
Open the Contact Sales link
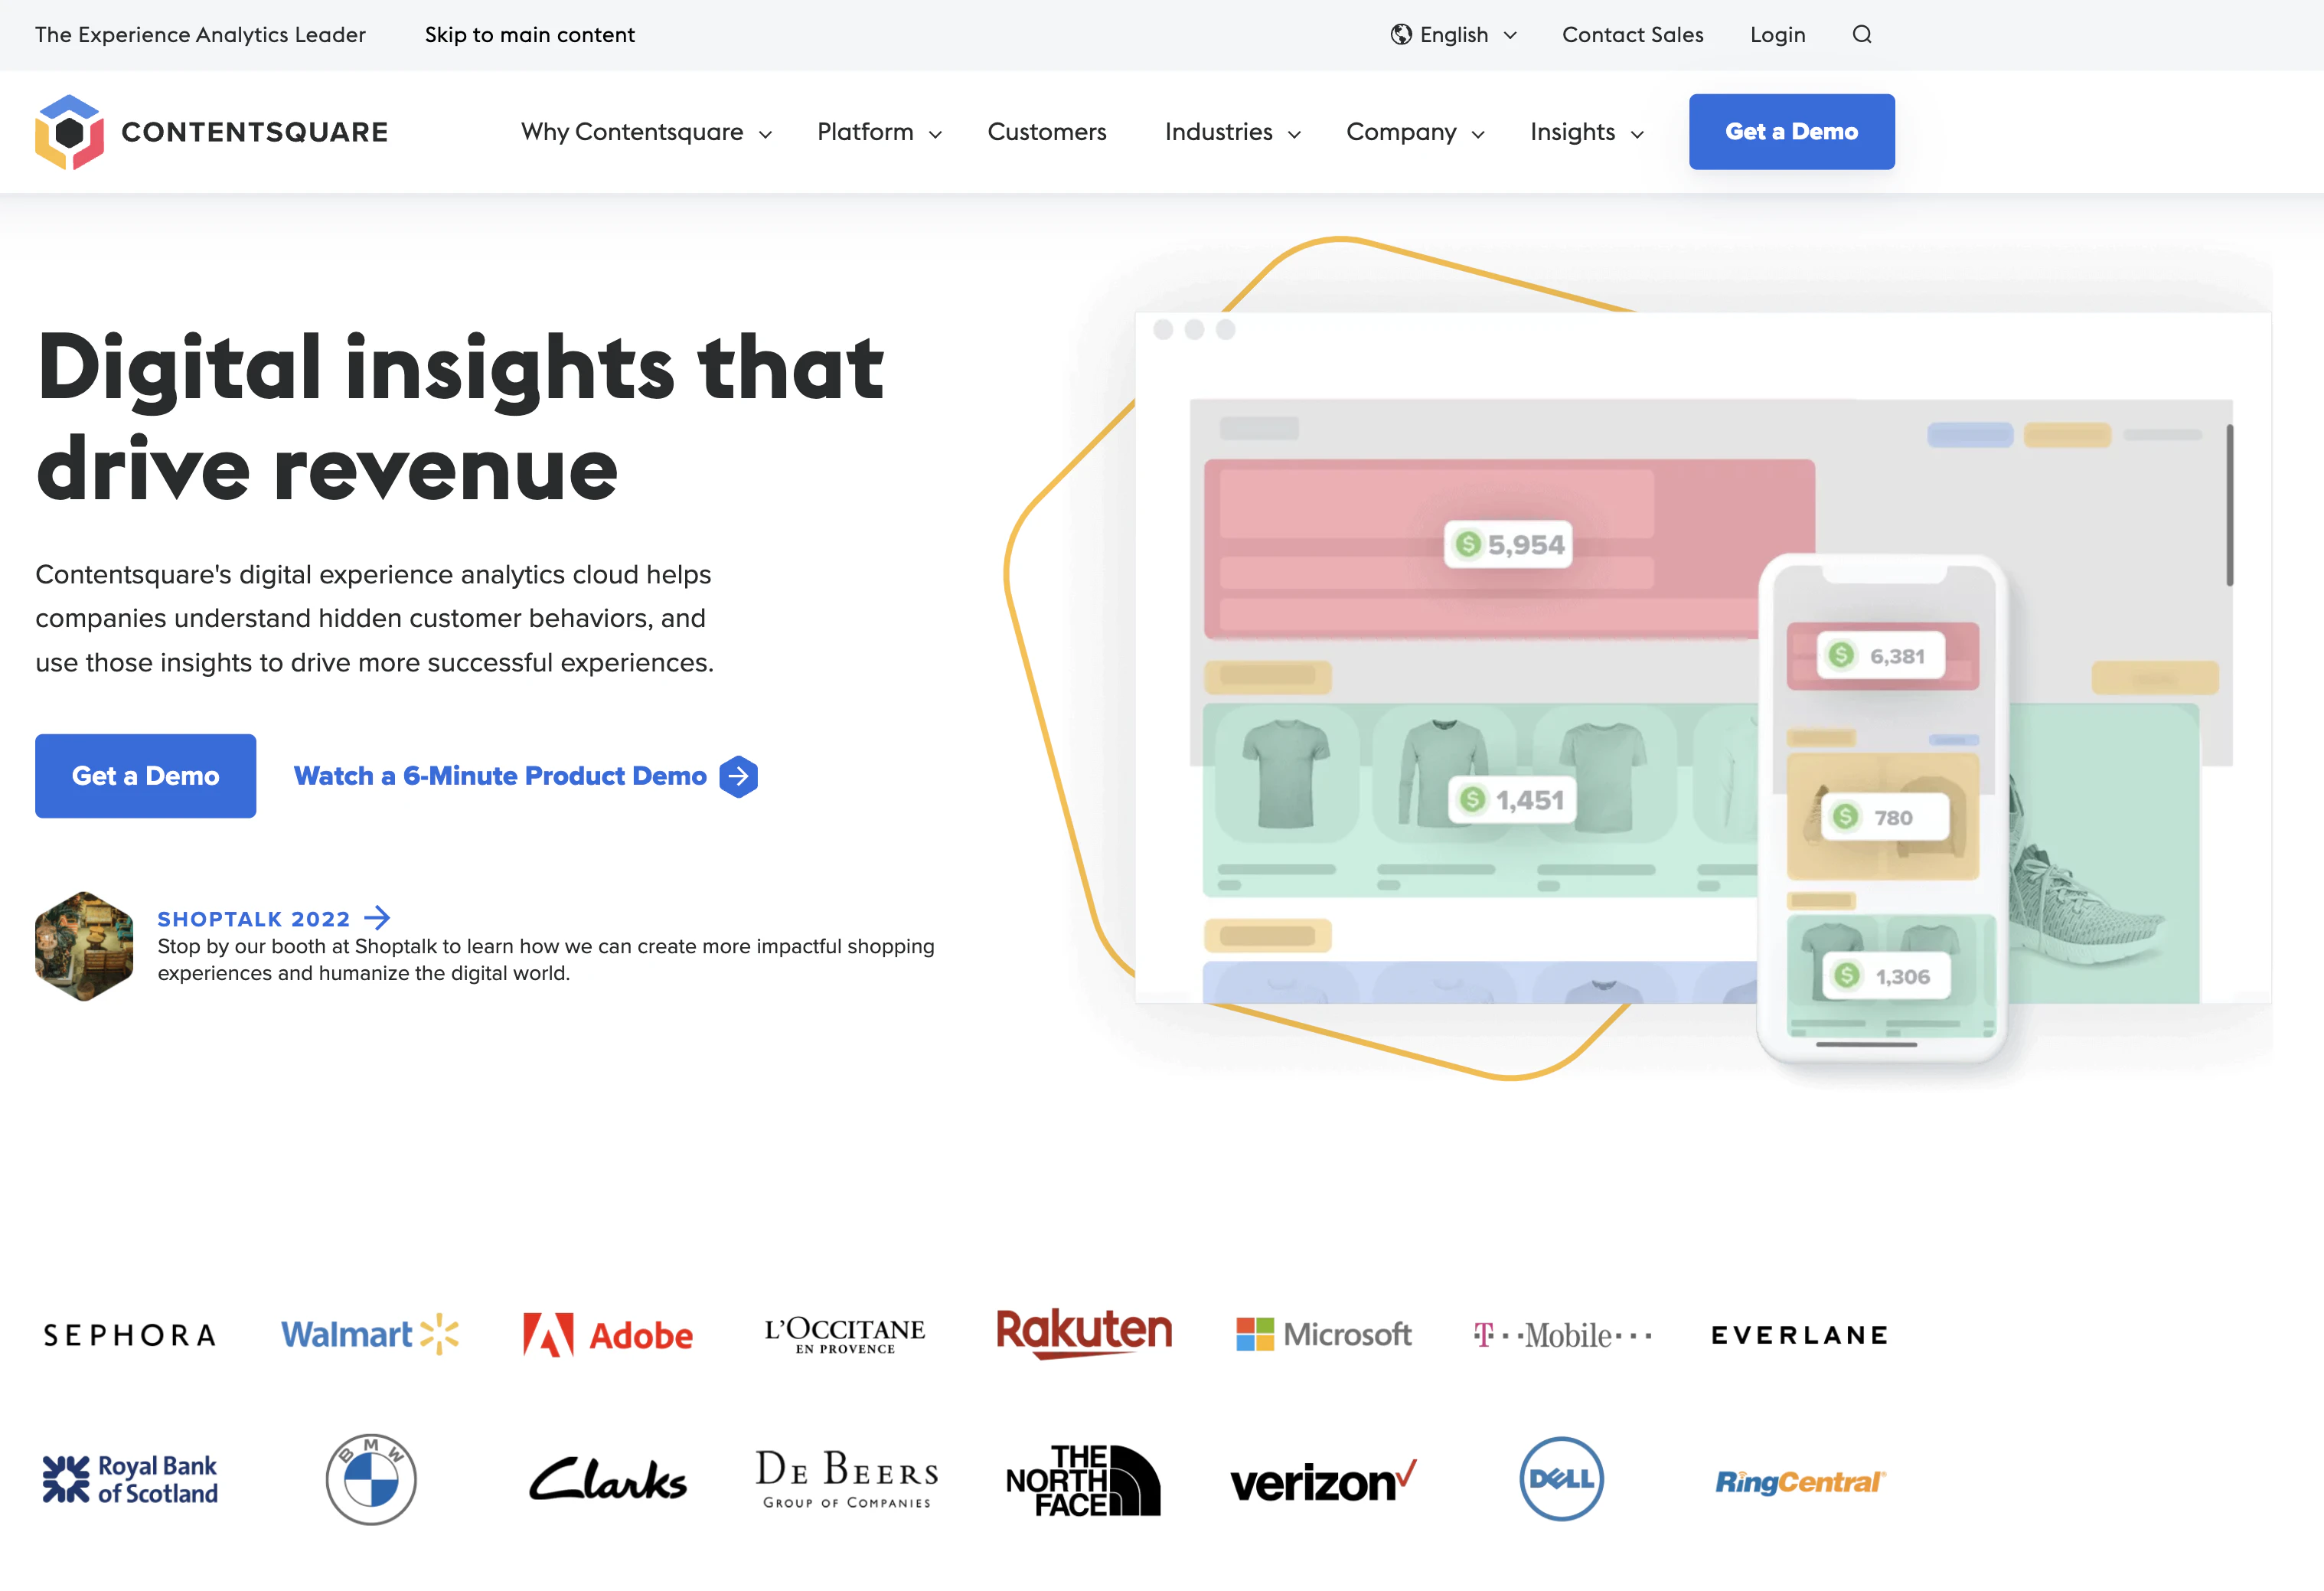pyautogui.click(x=1633, y=35)
